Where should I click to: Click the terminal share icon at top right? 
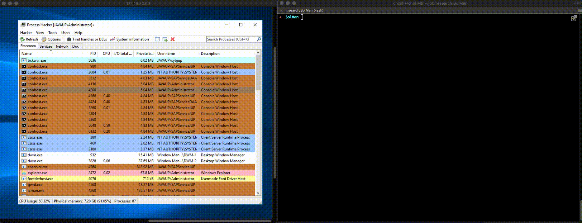(574, 18)
